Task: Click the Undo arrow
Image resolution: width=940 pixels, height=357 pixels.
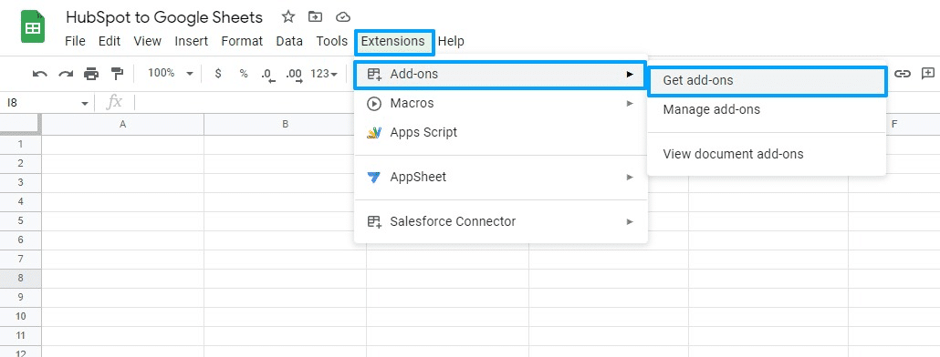Action: tap(40, 74)
